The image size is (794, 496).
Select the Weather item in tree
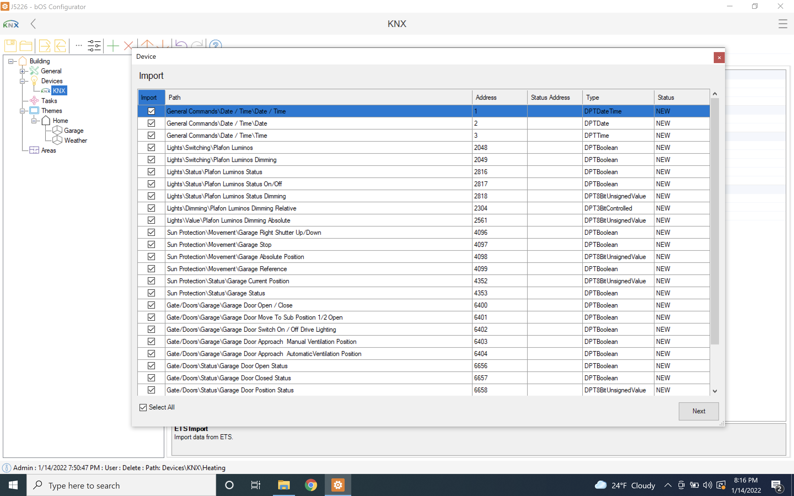coord(76,141)
